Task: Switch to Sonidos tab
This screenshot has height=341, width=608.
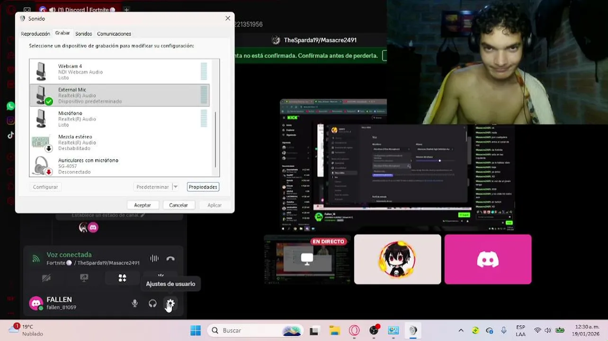Action: point(84,34)
